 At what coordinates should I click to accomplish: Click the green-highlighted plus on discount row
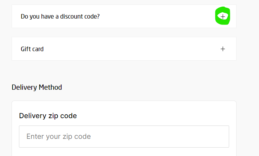(x=222, y=16)
